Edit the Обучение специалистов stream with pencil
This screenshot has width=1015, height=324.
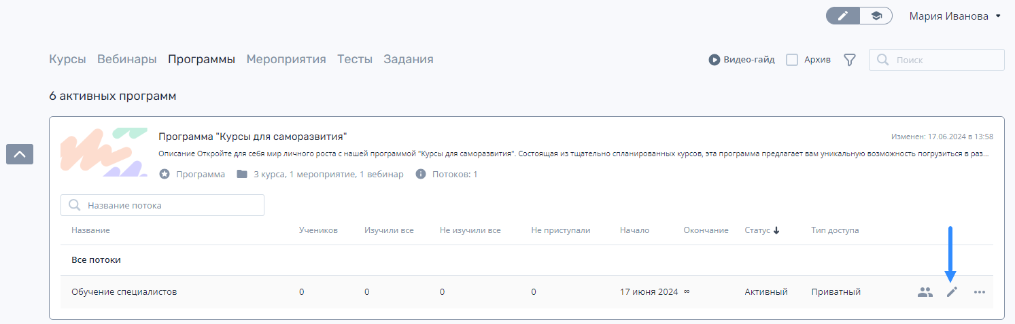coord(952,292)
